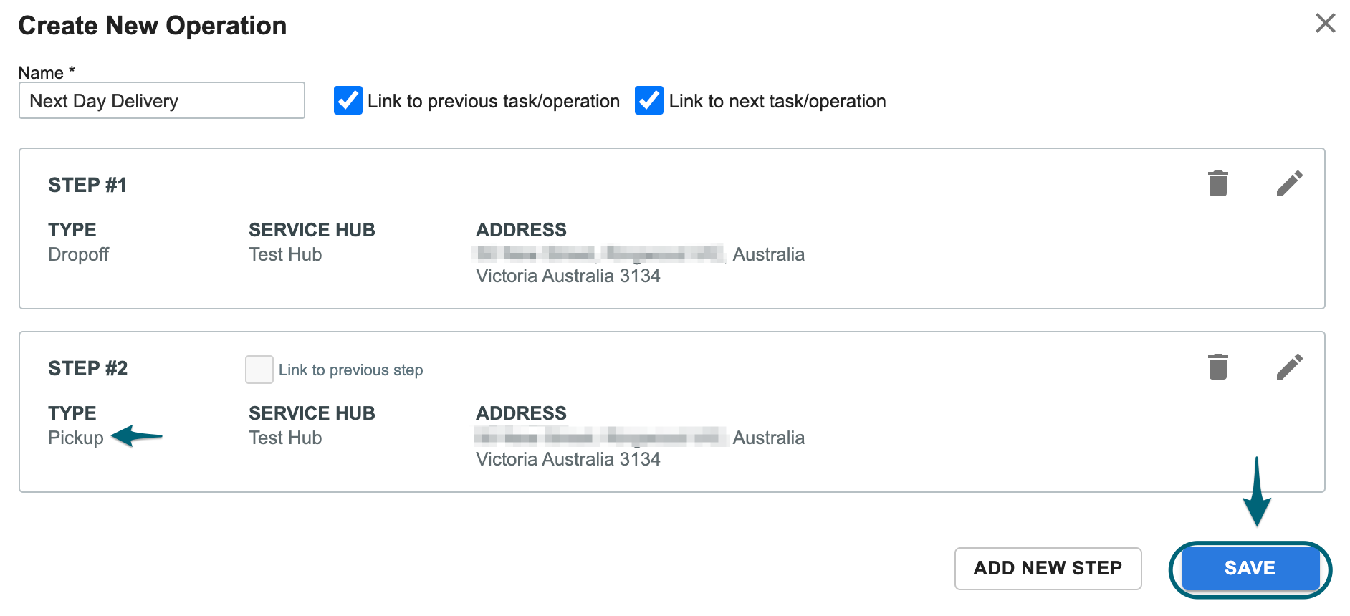
Task: Select the STEP #1 heading
Action: point(87,185)
